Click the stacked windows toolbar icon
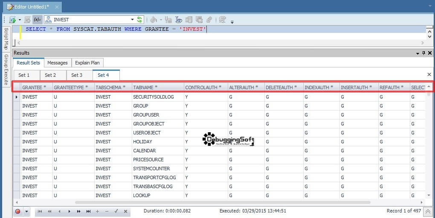 click(199, 20)
